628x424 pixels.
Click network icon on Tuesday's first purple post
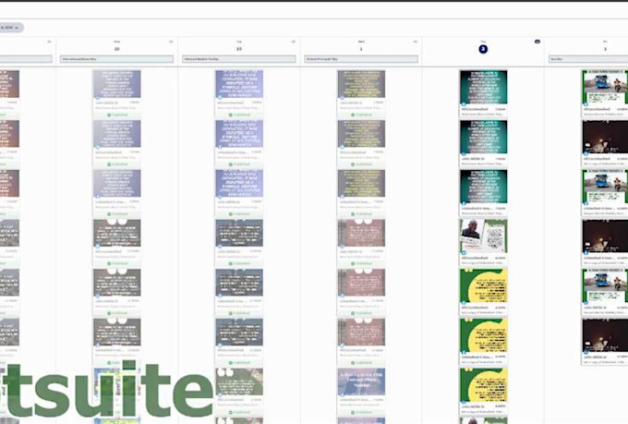click(219, 97)
